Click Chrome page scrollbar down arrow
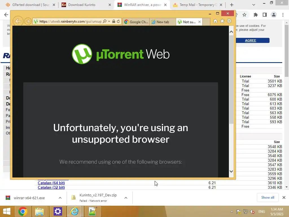The image size is (289, 217). (286, 187)
